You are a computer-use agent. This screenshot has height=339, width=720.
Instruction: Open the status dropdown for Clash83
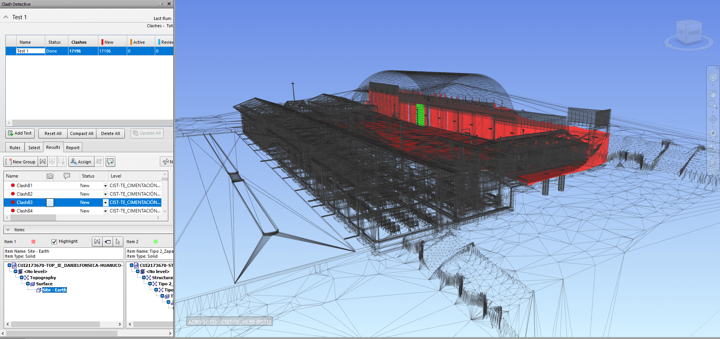coord(105,202)
